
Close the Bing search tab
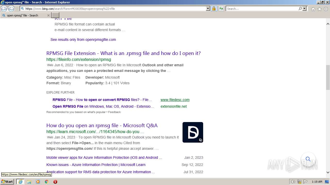click(x=48, y=15)
